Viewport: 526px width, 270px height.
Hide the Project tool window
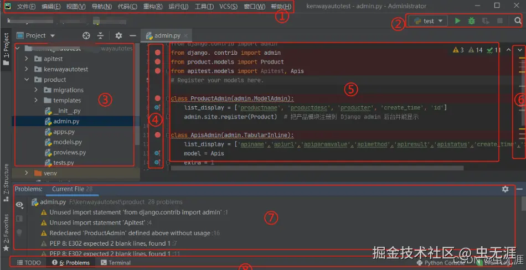(x=133, y=35)
